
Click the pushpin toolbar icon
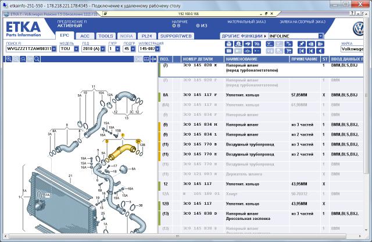coord(302,44)
